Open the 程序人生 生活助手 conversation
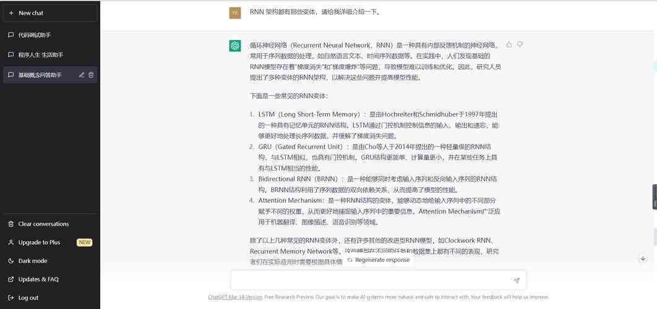The image size is (657, 309). pos(50,55)
